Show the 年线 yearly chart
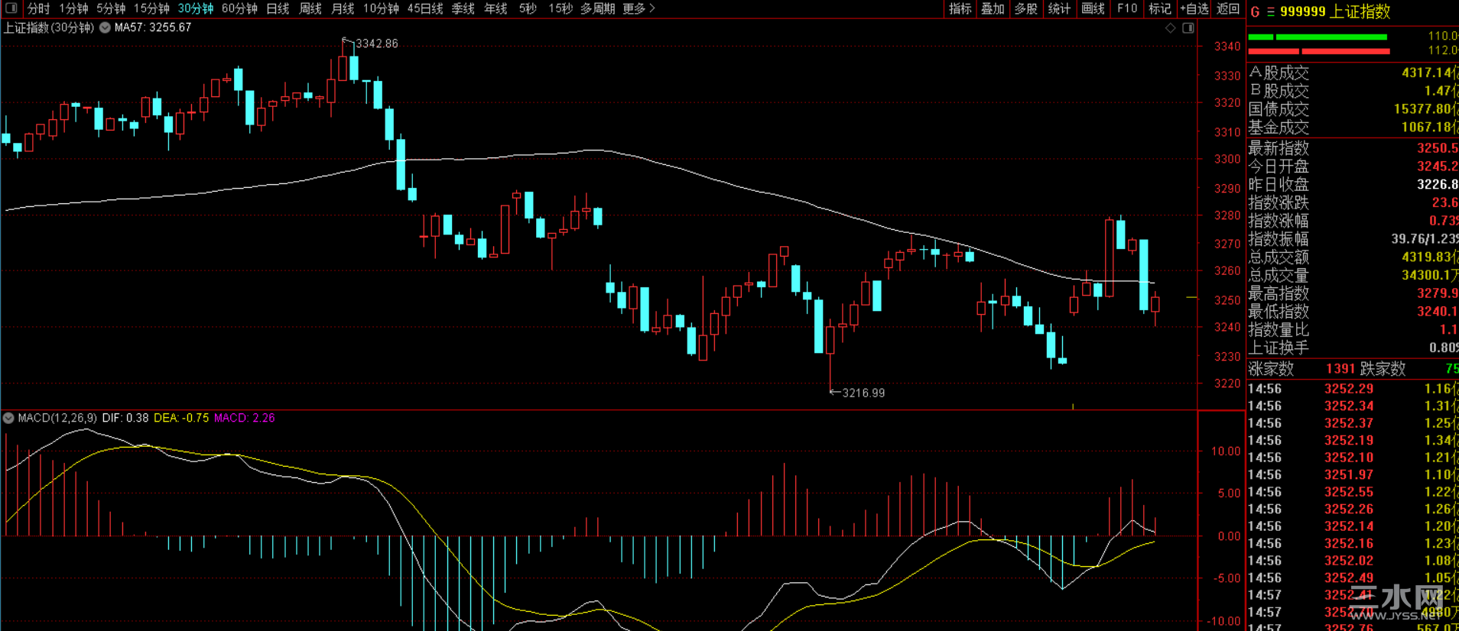This screenshot has height=631, width=1459. tap(496, 8)
